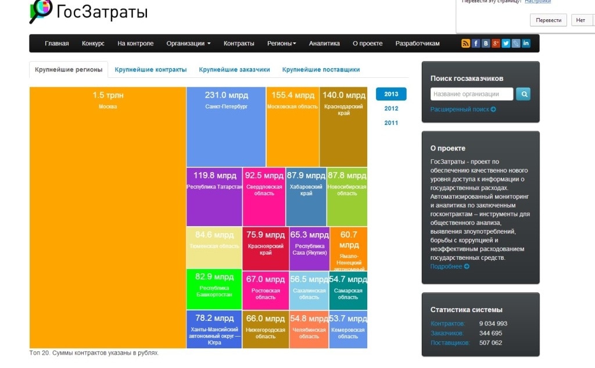
Task: Open the Организации dropdown menu
Action: 188,43
